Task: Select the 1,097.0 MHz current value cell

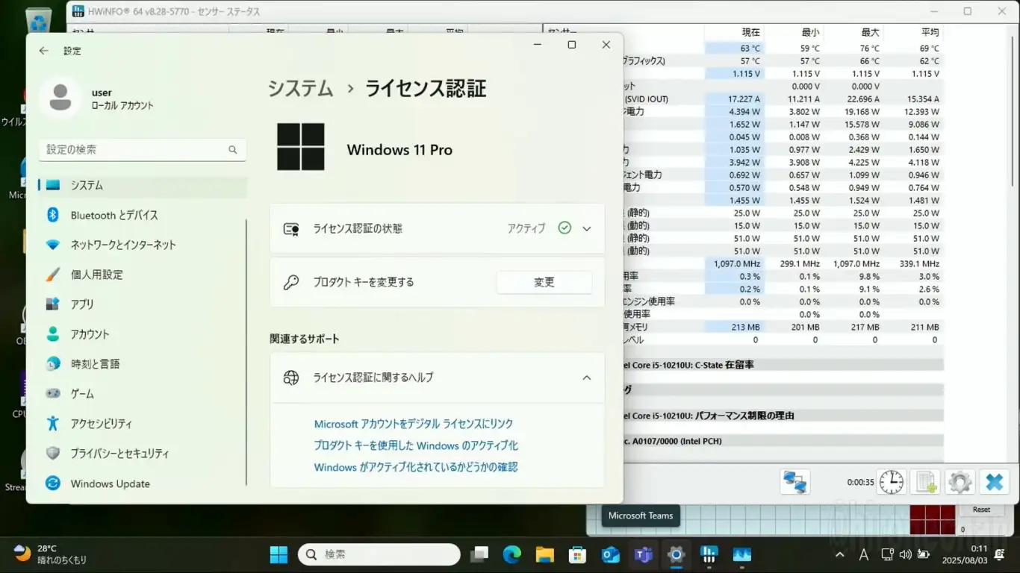Action: point(735,263)
